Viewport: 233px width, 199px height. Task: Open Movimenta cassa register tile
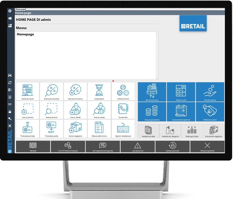tap(152, 92)
